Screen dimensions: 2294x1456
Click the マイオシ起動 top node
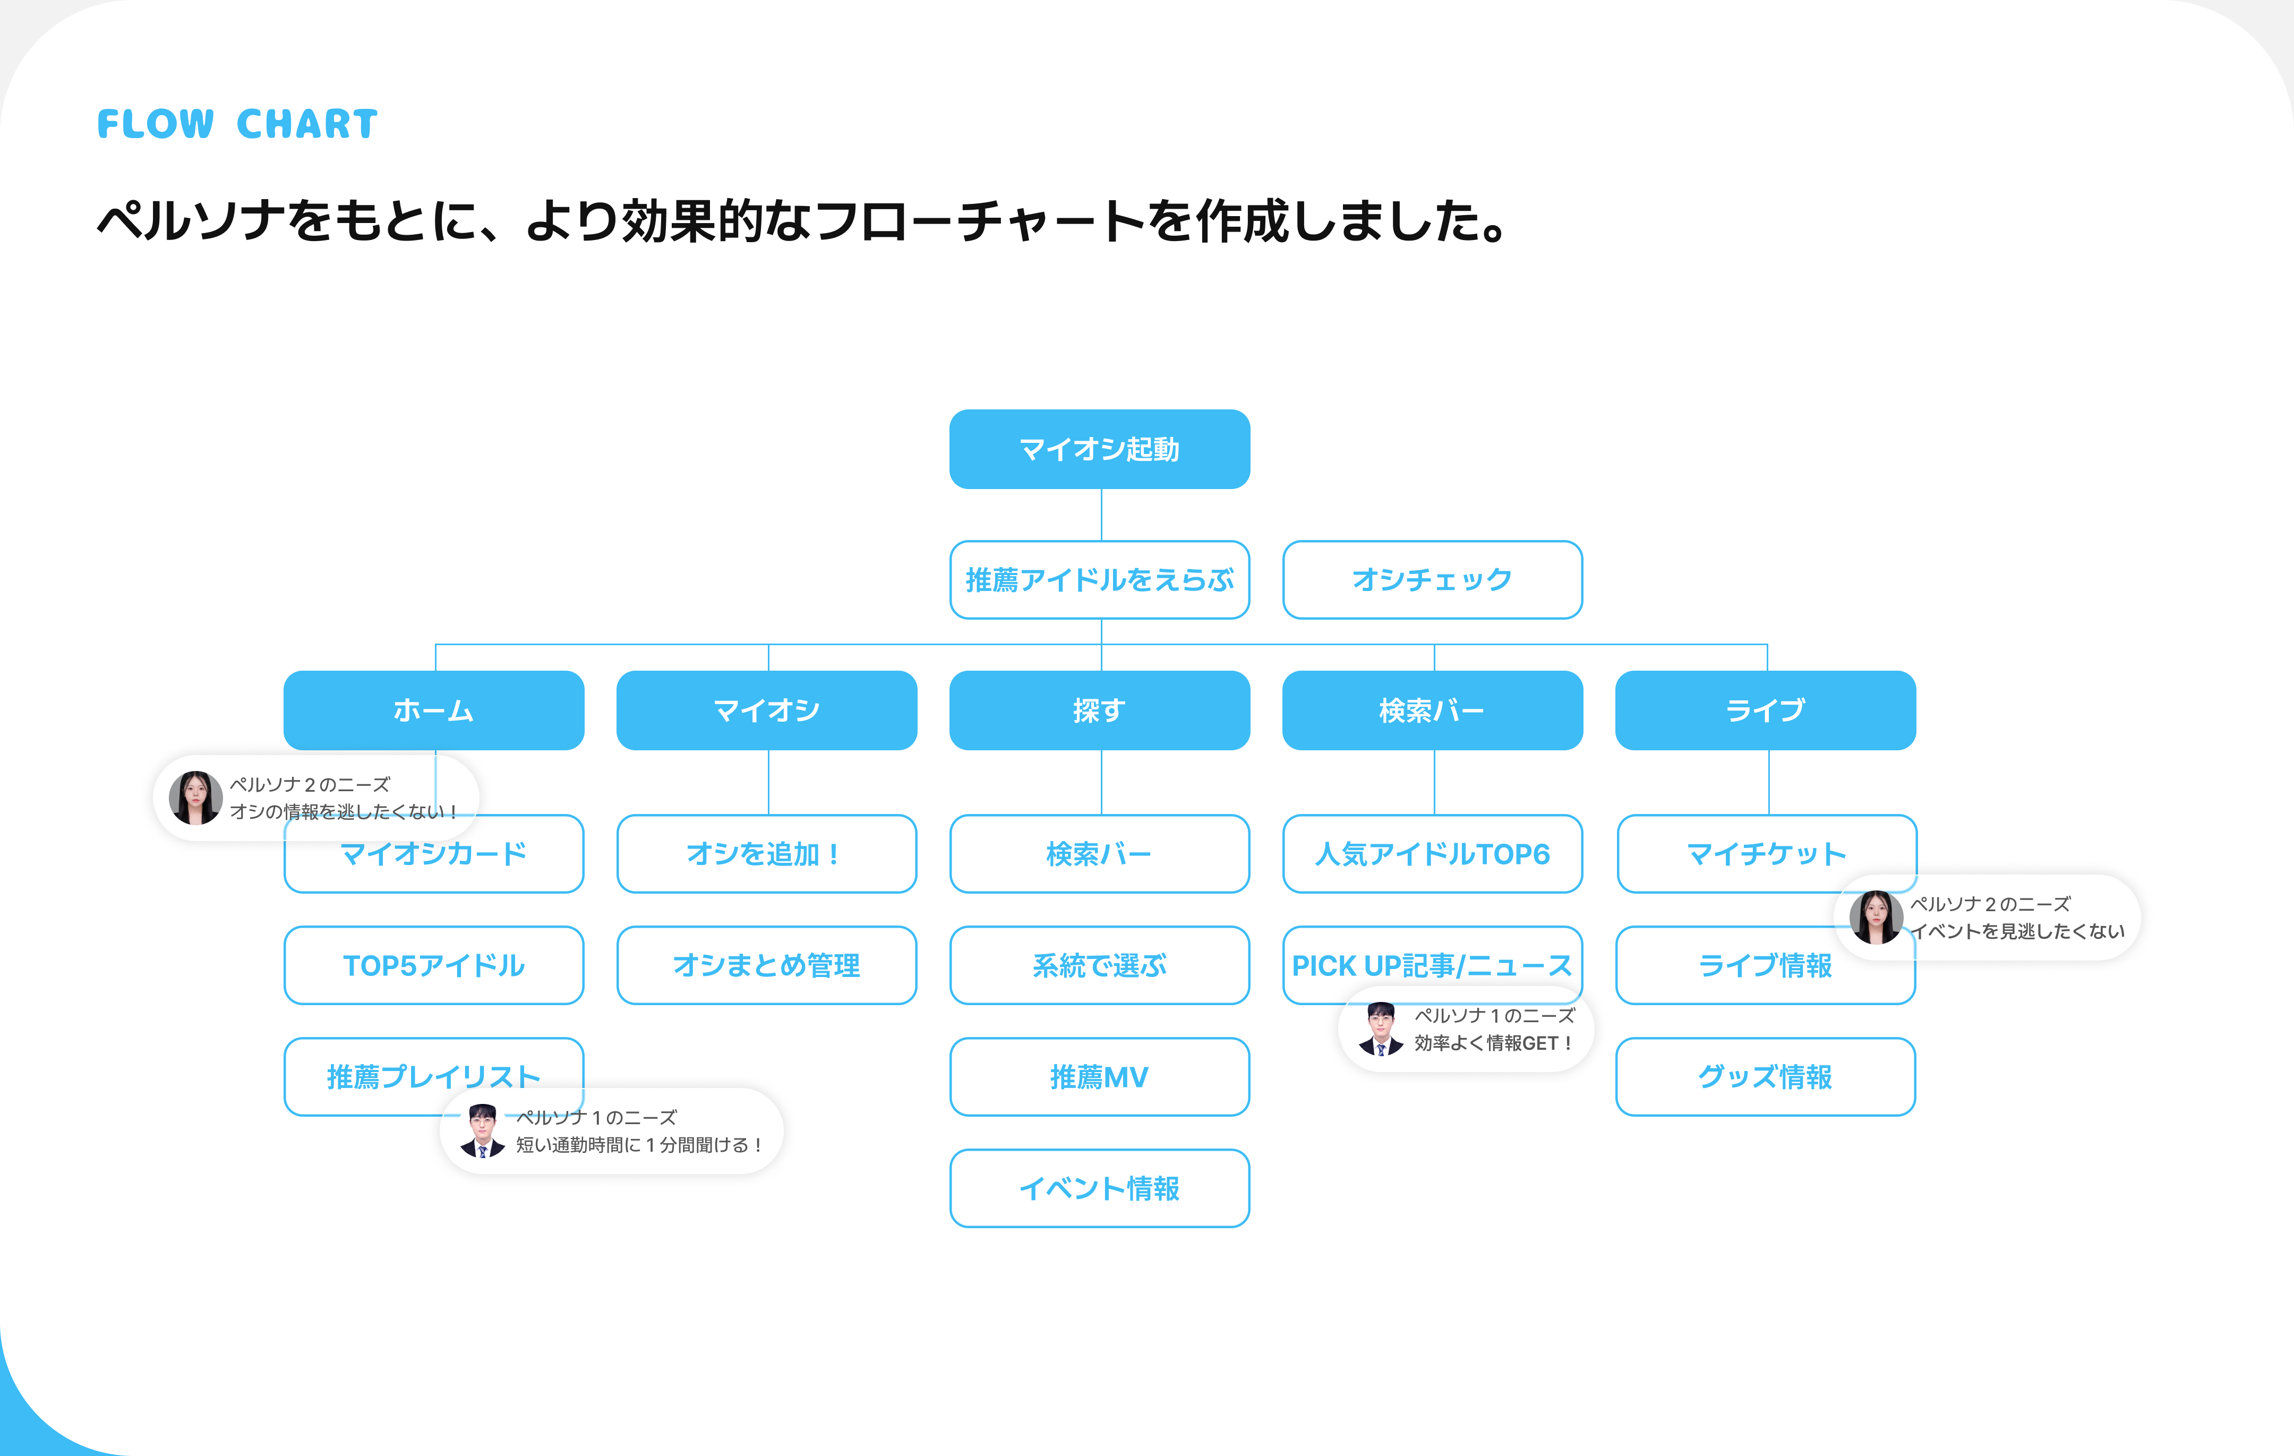pyautogui.click(x=1099, y=449)
